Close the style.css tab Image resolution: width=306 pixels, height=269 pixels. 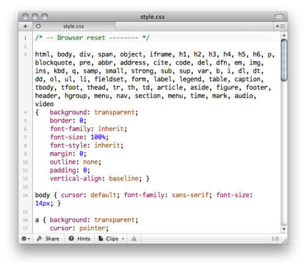[38, 26]
